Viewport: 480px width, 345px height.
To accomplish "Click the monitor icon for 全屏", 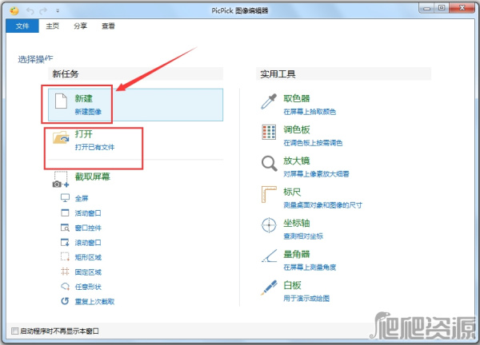I will point(65,198).
